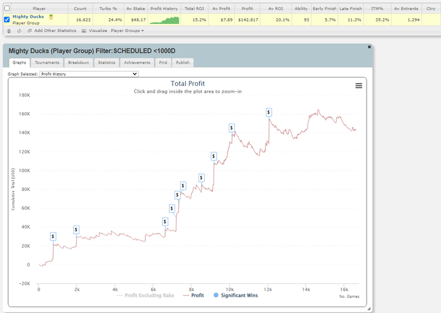Click the resize grip at panel corner

pos(369,309)
